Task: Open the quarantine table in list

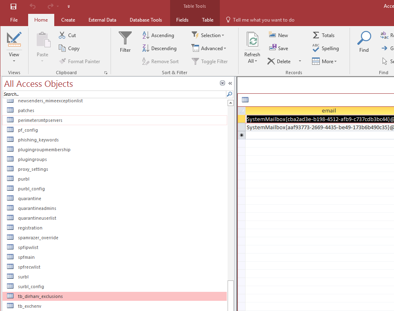Action: click(x=29, y=199)
